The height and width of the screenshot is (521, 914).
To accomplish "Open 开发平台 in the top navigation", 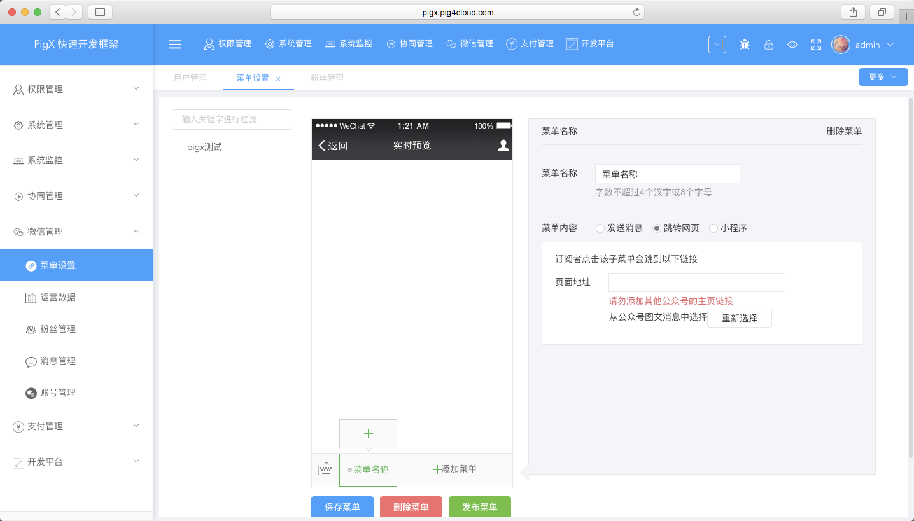I will pos(590,44).
